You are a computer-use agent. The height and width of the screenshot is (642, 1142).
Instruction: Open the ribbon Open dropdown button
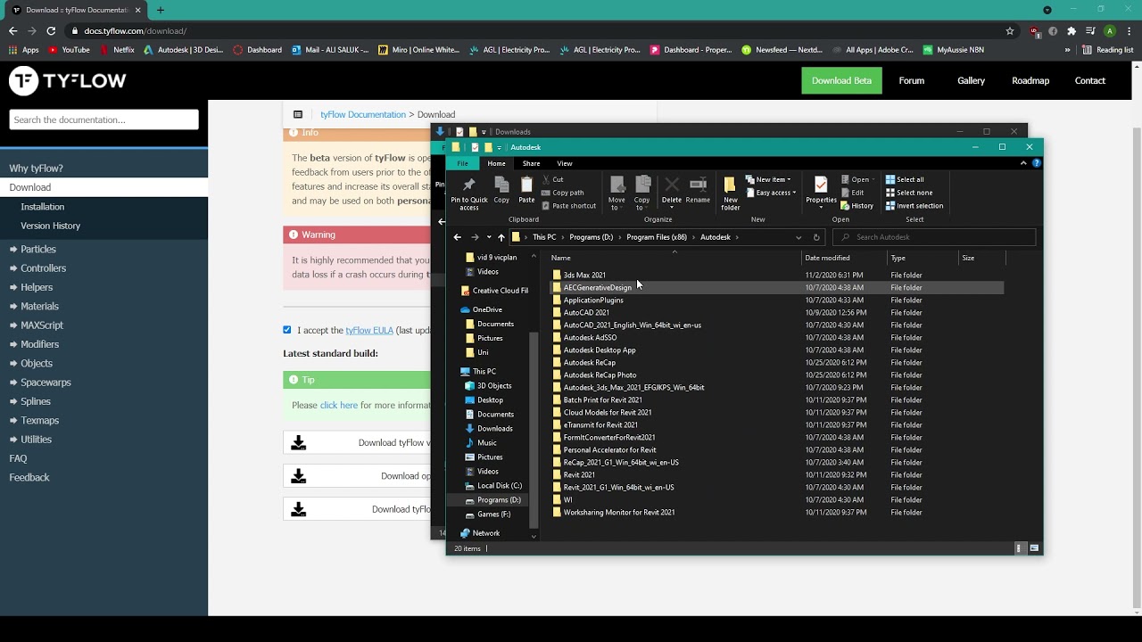[x=856, y=179]
